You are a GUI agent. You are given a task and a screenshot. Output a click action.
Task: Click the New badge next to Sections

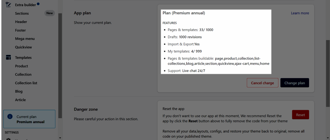50,13
